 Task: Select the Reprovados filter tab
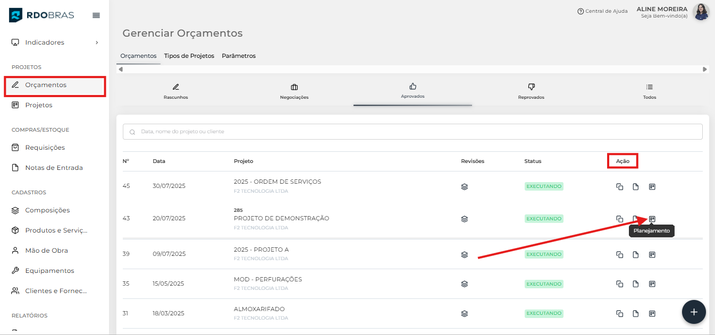pos(531,91)
